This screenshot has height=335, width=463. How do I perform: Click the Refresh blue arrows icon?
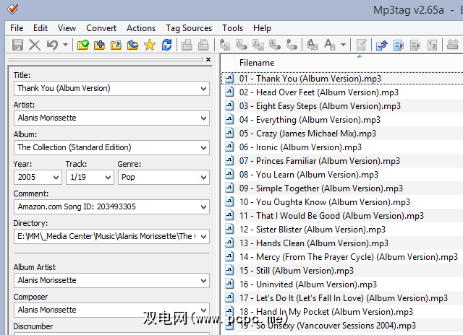coord(167,45)
